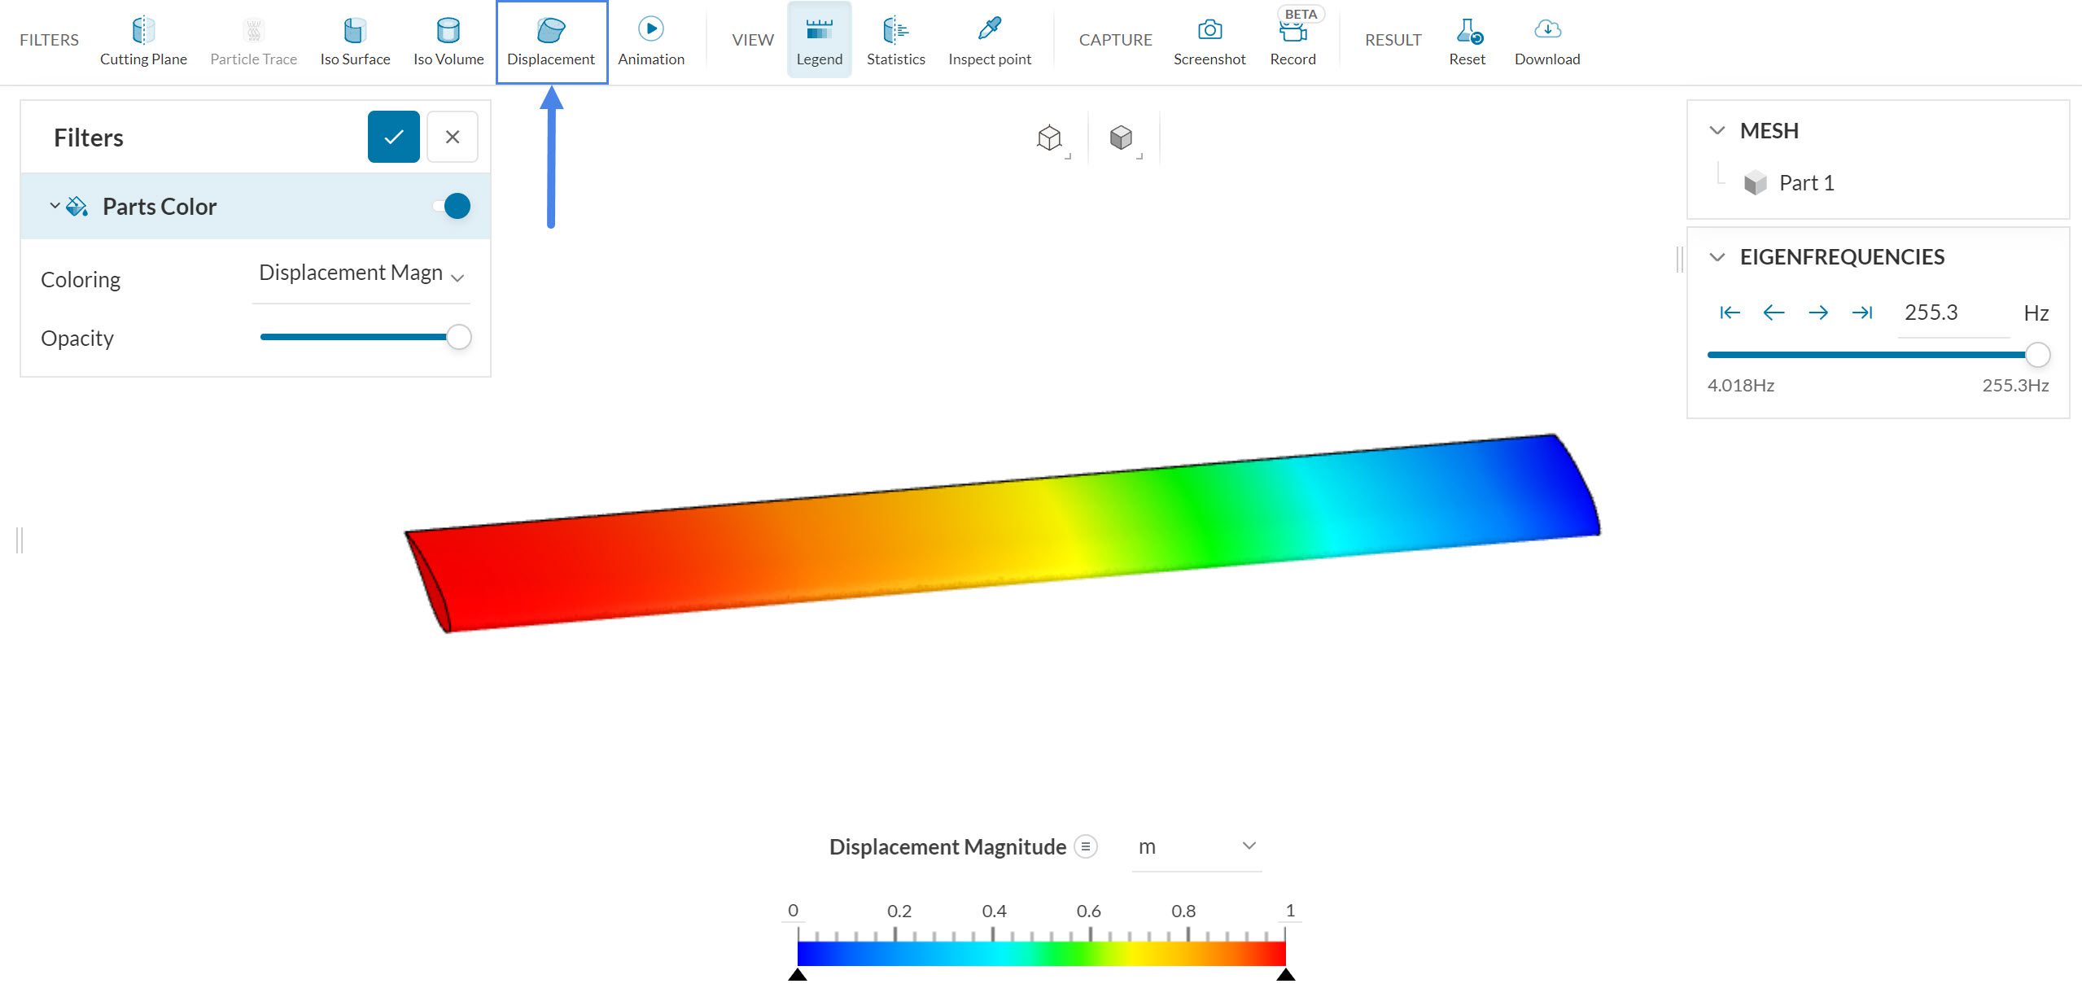Activate the Inspect point tool
The height and width of the screenshot is (988, 2082).
click(x=989, y=41)
